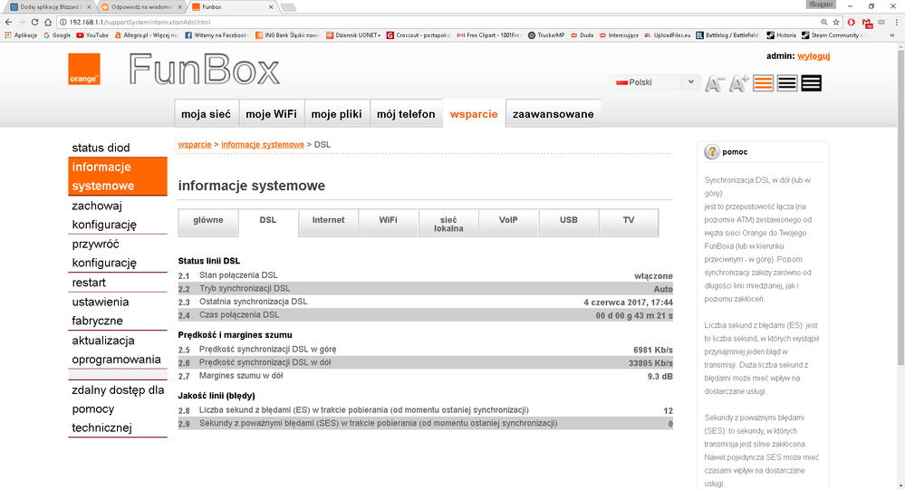Select the DSL info tab
The image size is (905, 490).
click(268, 222)
